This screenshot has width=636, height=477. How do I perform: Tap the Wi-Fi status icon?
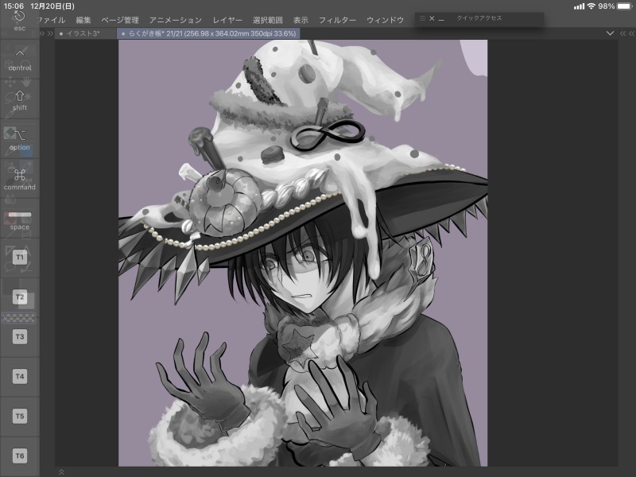[x=591, y=6]
